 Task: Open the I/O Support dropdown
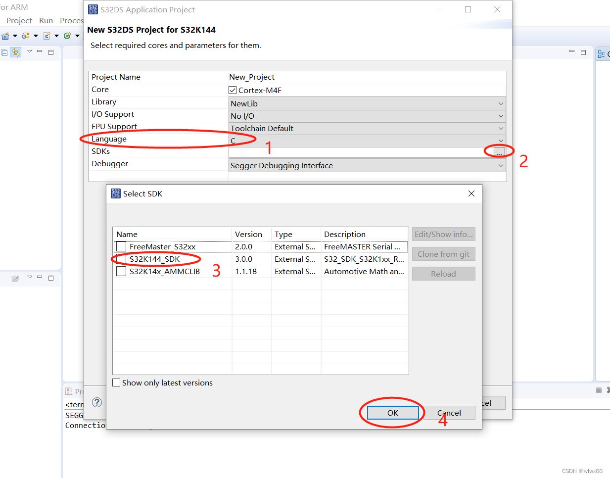coord(367,116)
